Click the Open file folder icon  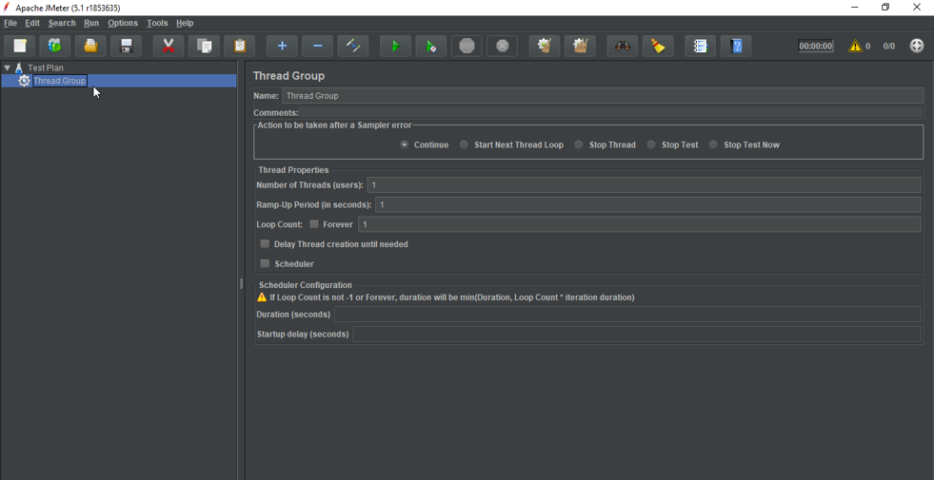[x=90, y=46]
